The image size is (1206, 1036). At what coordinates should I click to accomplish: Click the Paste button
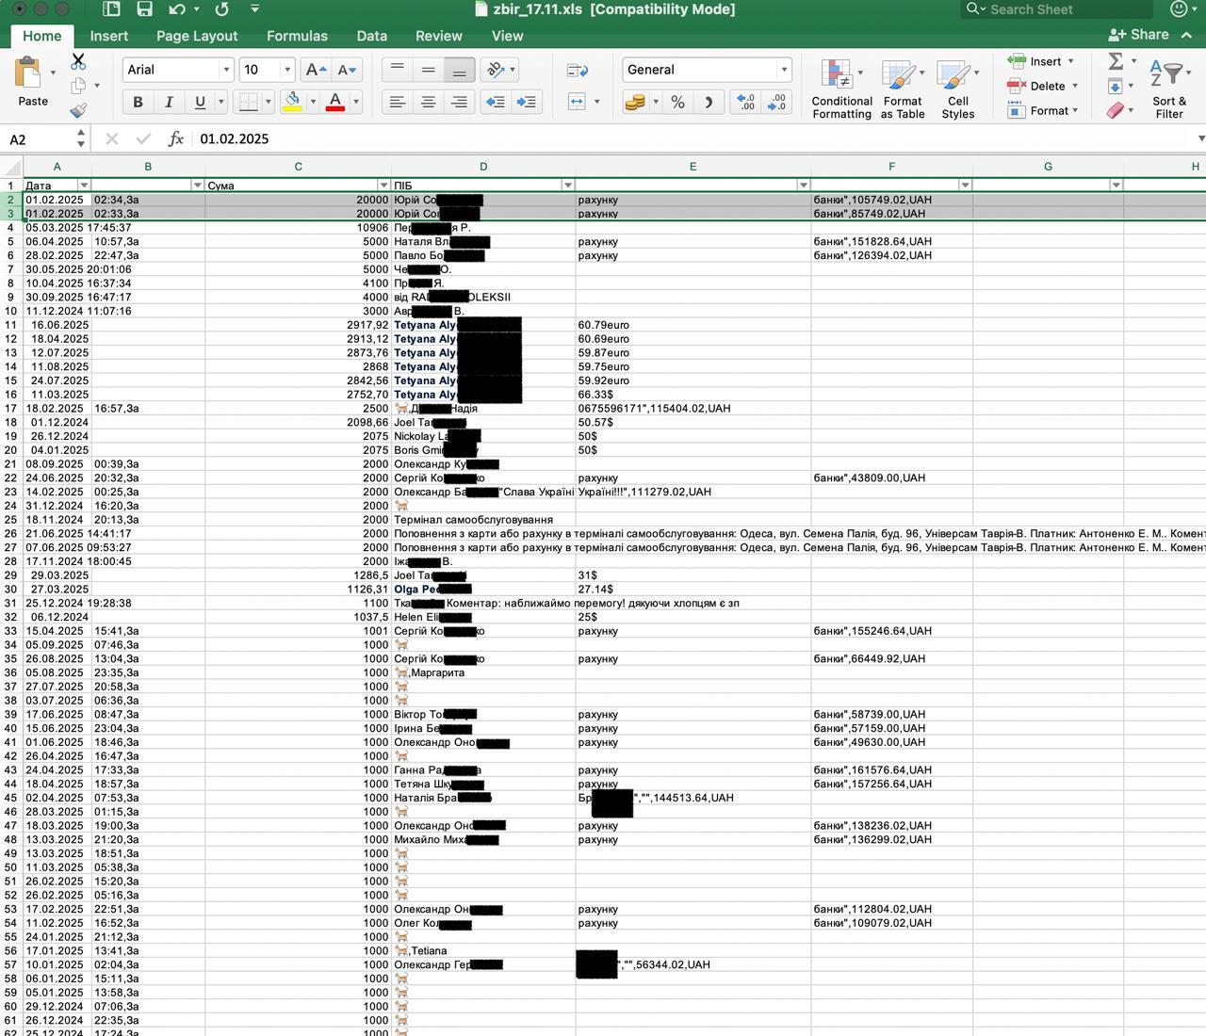[33, 83]
